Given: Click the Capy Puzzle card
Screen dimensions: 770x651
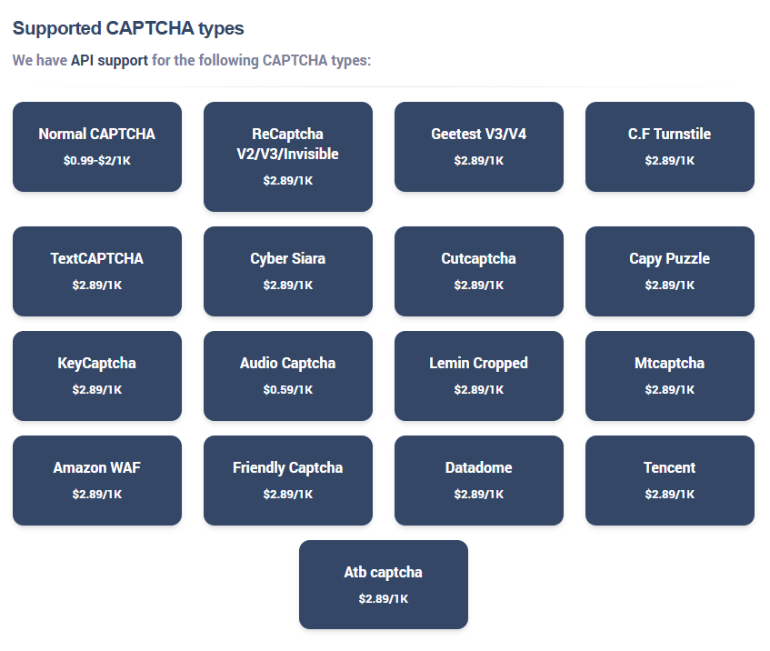Looking at the screenshot, I should [x=669, y=271].
